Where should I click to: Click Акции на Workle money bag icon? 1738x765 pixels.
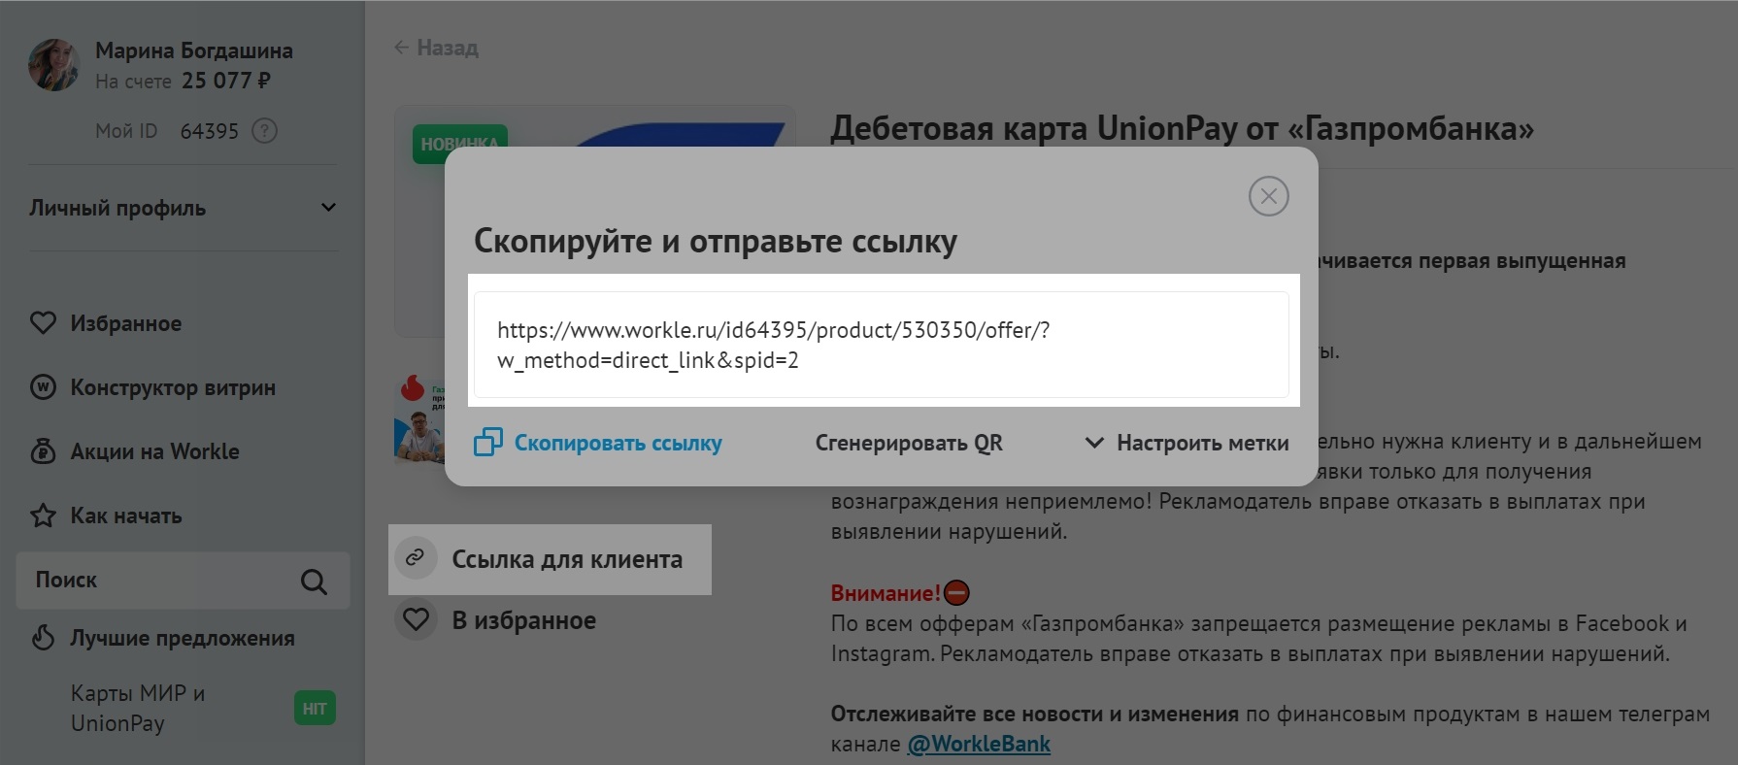click(x=43, y=450)
